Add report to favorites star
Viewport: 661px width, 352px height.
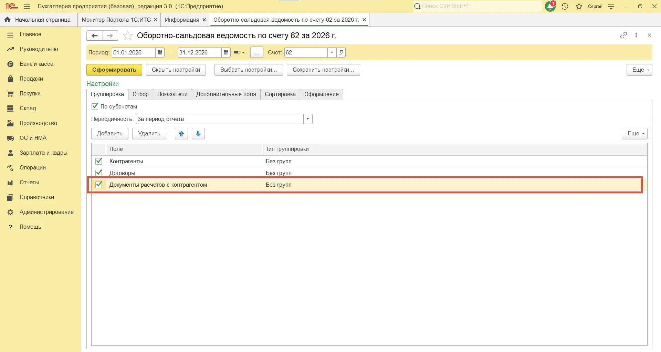point(128,35)
